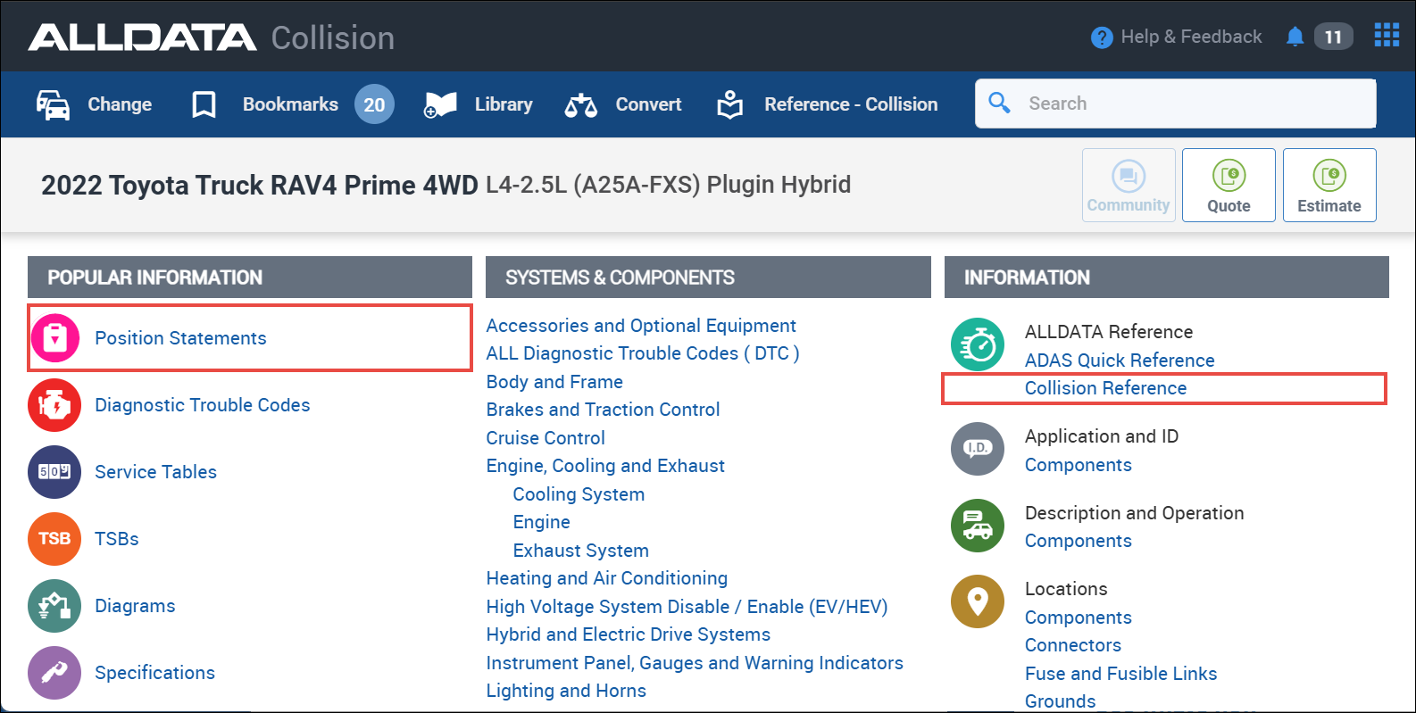Open the Exhaust System sub-link
The image size is (1416, 713).
pos(580,551)
